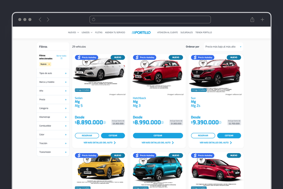
Task: Click Reservar on the Mg 5 card
Action: pyautogui.click(x=87, y=135)
